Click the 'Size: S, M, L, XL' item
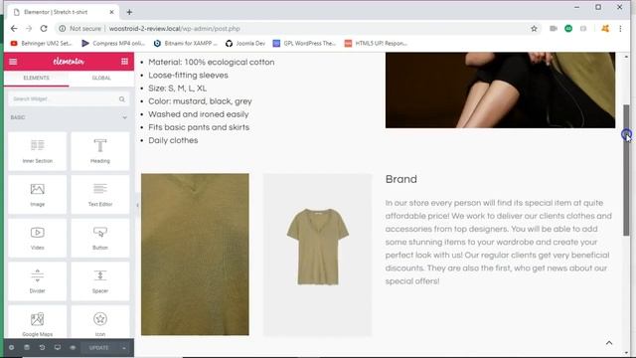 pos(177,89)
